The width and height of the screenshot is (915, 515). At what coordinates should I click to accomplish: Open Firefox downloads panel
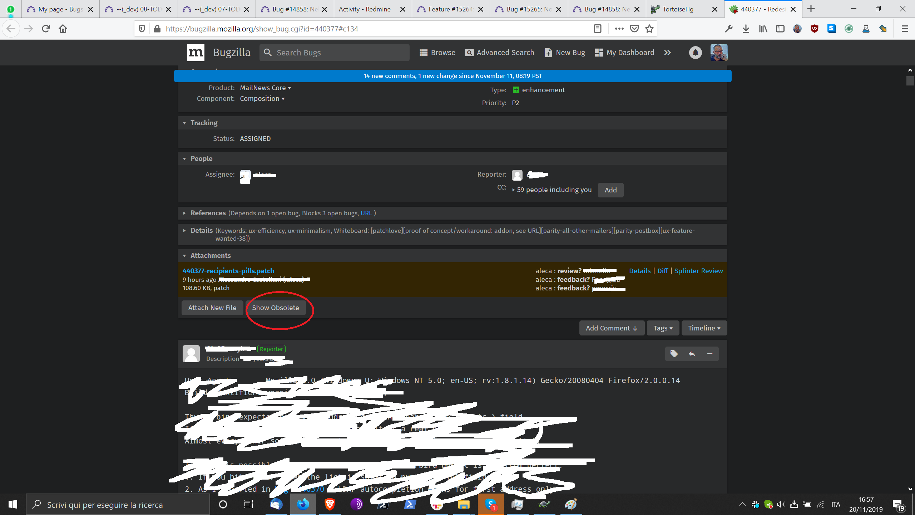click(746, 29)
